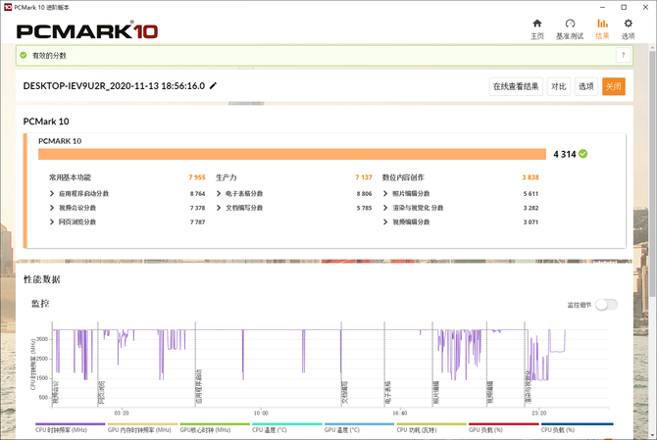The height and width of the screenshot is (440, 657).
Task: Click the Digital Content Creation (数位内容创作) heading
Action: click(403, 177)
